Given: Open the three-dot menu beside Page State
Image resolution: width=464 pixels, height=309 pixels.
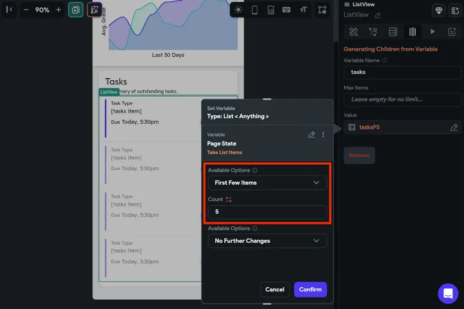Looking at the screenshot, I should click(323, 135).
